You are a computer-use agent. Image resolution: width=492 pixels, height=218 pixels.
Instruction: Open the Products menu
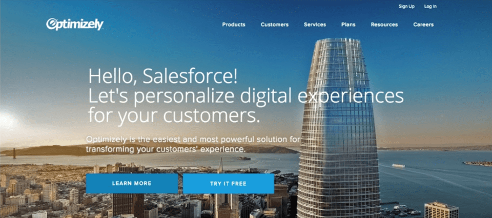click(x=234, y=25)
